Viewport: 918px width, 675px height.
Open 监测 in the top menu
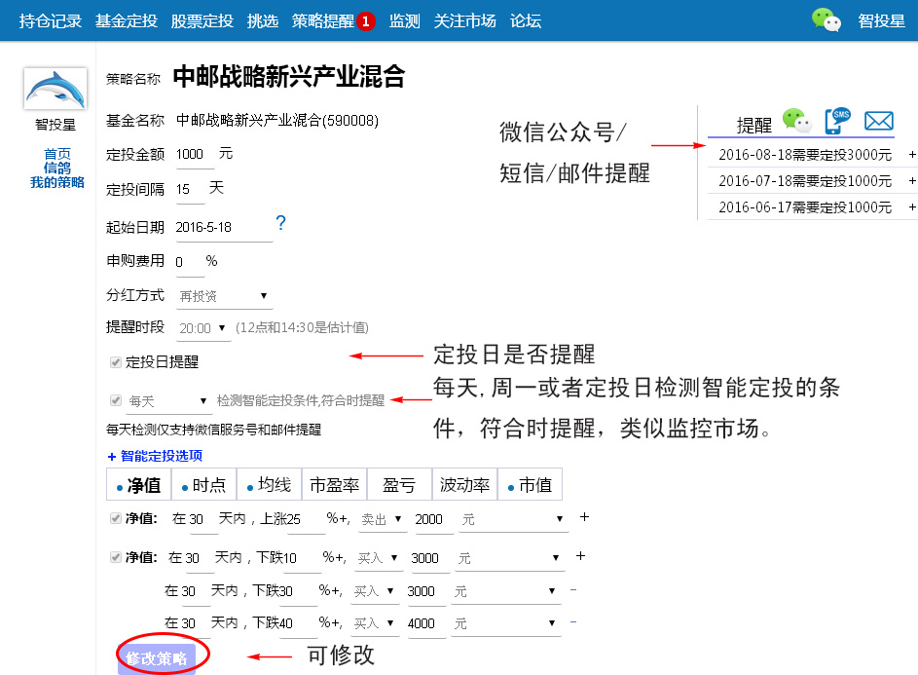click(x=405, y=21)
